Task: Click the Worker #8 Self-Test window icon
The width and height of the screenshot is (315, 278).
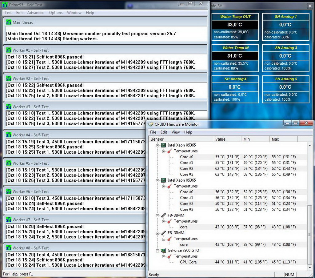Action: pos(8,248)
